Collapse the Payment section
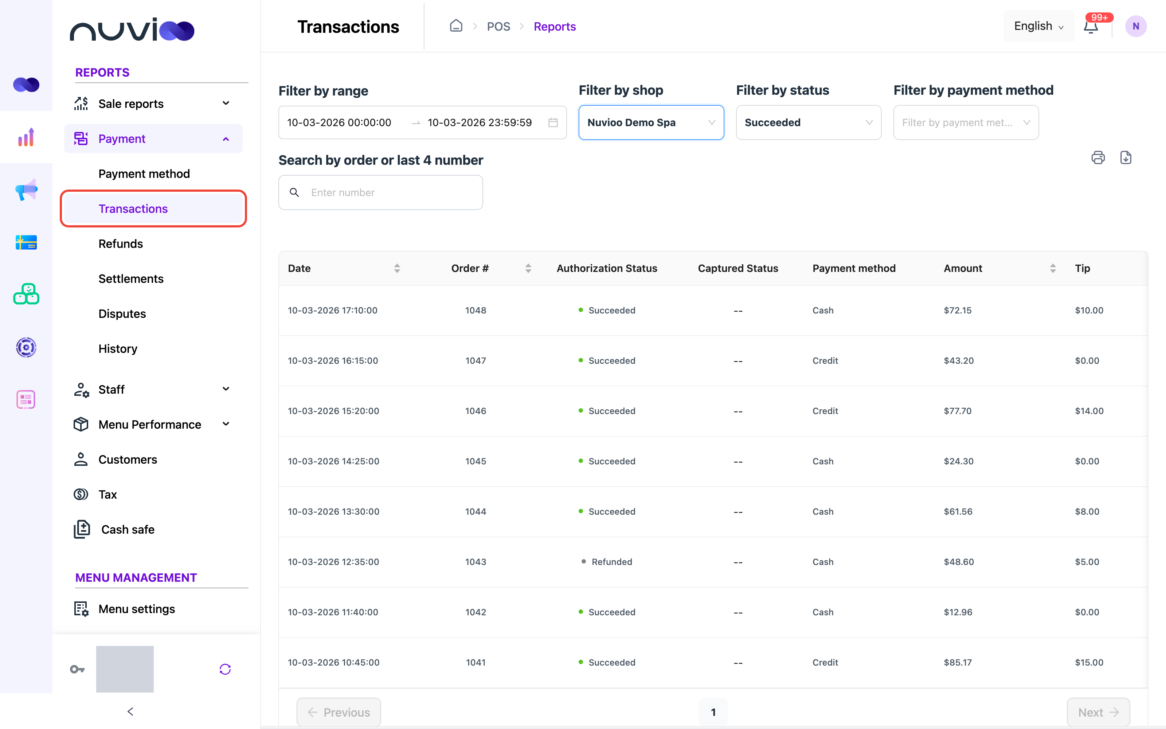The image size is (1166, 729). click(x=153, y=139)
